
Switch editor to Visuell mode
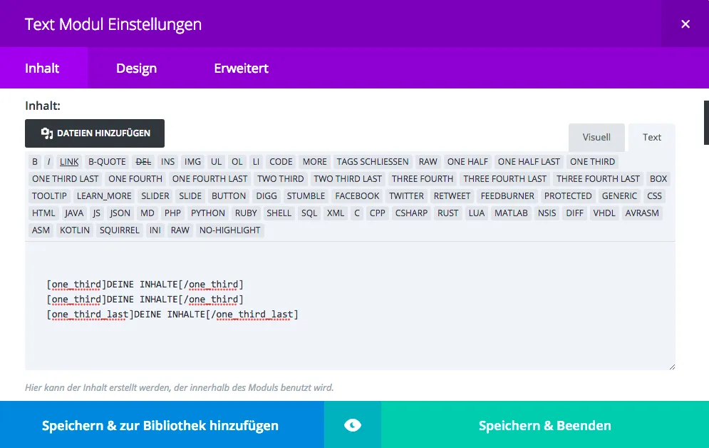pyautogui.click(x=596, y=137)
